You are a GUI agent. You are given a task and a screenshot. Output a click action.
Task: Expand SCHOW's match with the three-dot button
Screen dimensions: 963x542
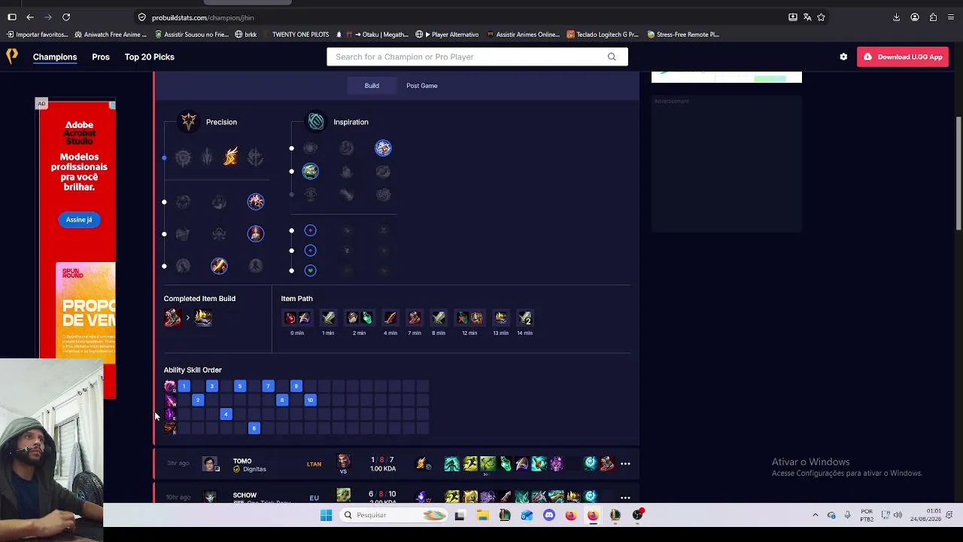coord(625,498)
